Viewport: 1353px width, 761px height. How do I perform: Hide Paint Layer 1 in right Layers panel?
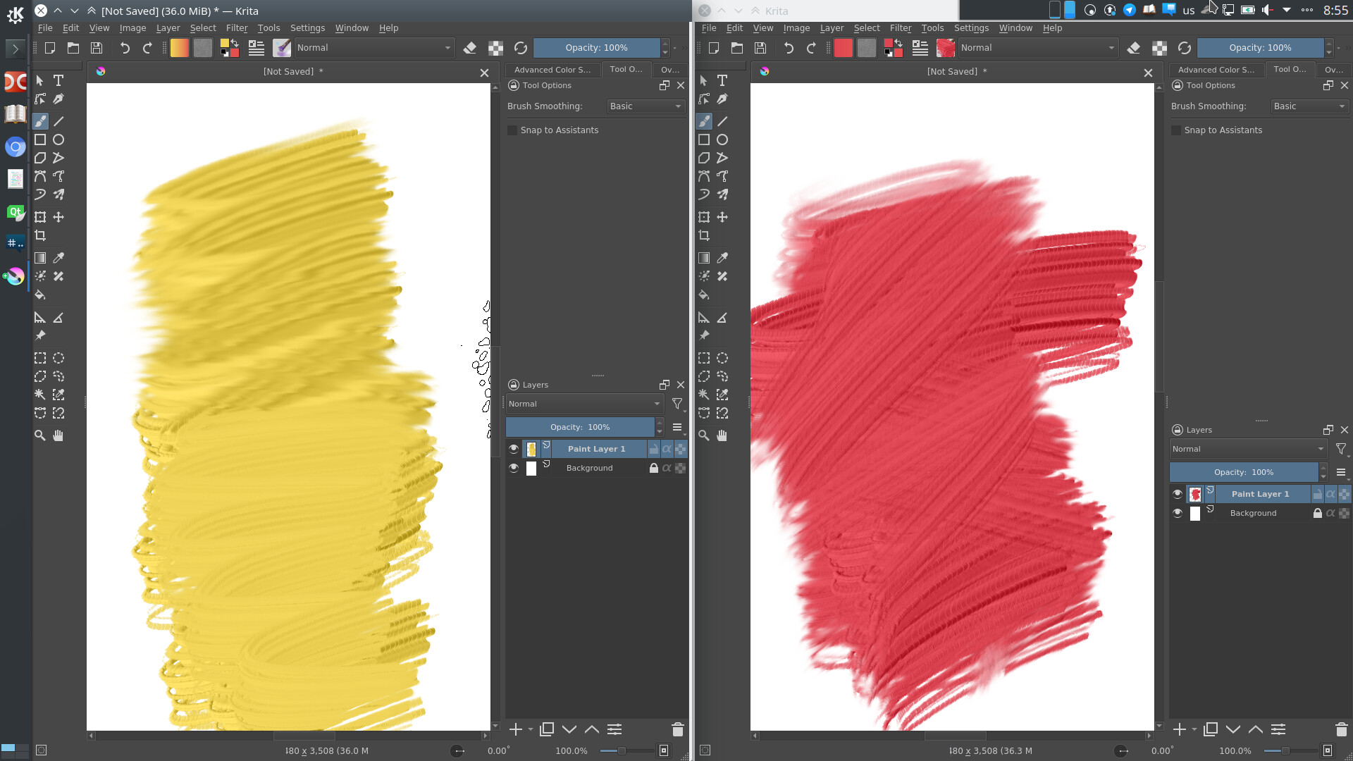(x=1178, y=494)
